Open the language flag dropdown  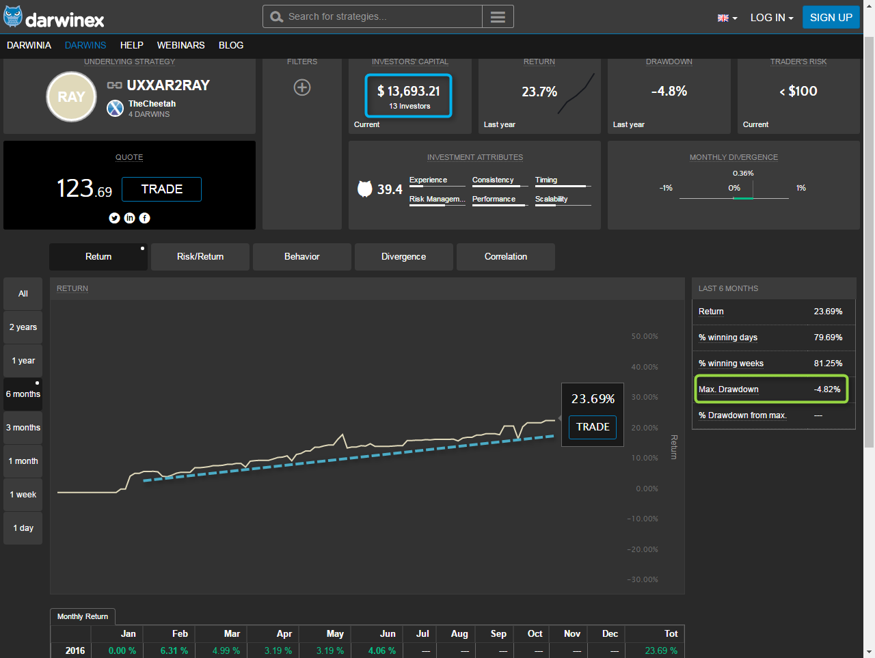coord(727,18)
